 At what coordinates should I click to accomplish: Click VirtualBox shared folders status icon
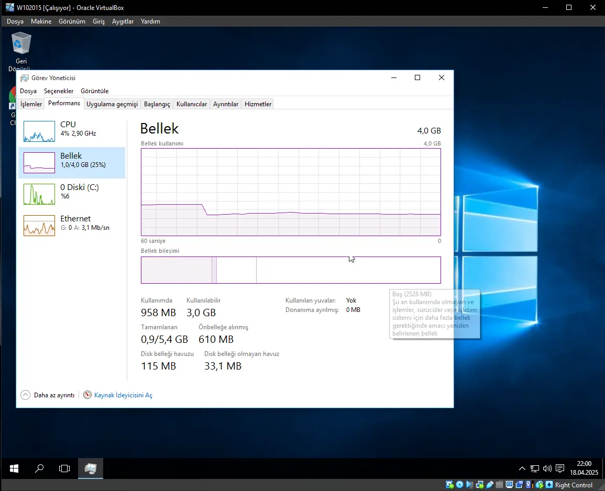tap(499, 485)
